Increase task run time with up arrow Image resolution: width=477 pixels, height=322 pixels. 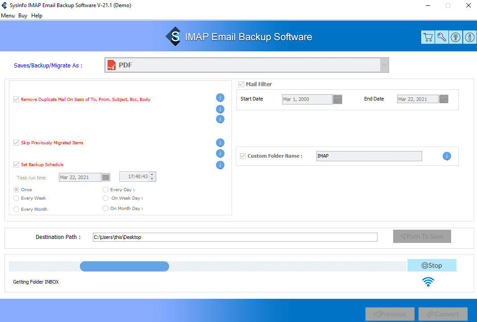tap(152, 175)
